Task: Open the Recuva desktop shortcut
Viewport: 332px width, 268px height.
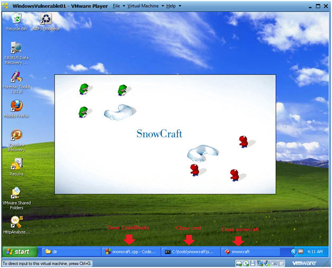Action: (x=16, y=167)
